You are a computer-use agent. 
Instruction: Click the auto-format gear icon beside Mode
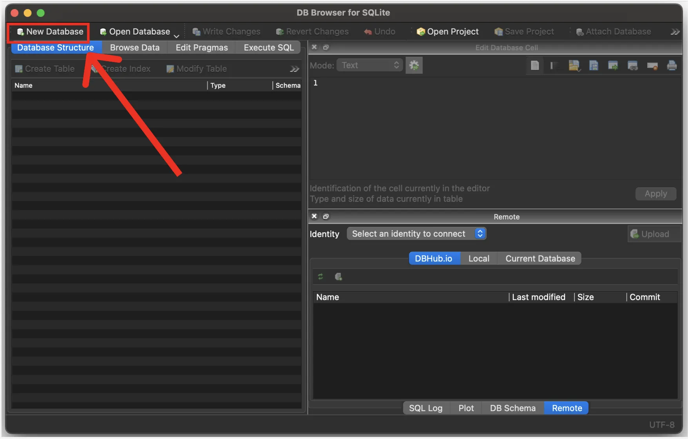point(414,65)
